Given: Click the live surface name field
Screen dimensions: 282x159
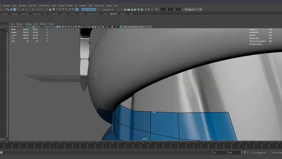Looking at the screenshot, I should click(x=89, y=9).
